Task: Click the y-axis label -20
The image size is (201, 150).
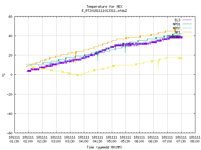Action: click(x=10, y=94)
